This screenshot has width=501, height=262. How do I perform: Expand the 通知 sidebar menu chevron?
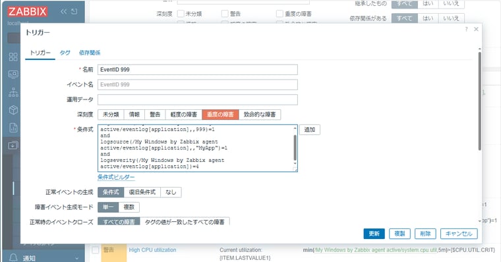click(77, 258)
